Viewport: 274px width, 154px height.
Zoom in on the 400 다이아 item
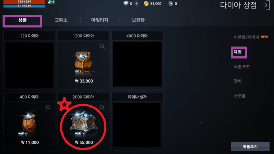pyautogui.click(x=48, y=107)
